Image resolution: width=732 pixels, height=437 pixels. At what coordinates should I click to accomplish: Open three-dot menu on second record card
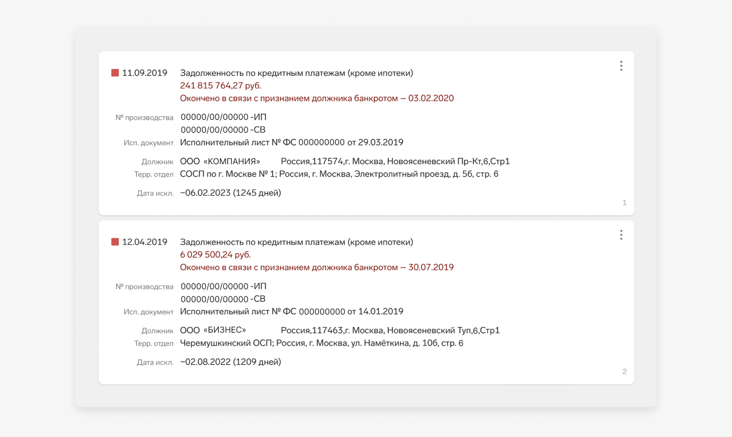[621, 235]
